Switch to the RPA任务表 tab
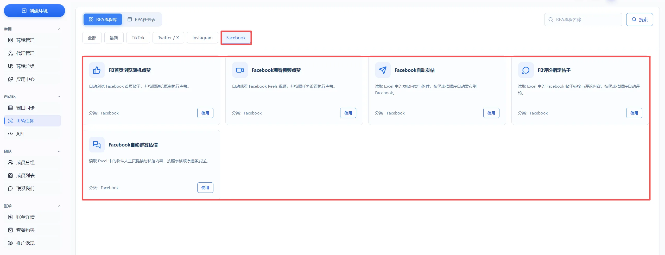The height and width of the screenshot is (255, 665). [142, 20]
